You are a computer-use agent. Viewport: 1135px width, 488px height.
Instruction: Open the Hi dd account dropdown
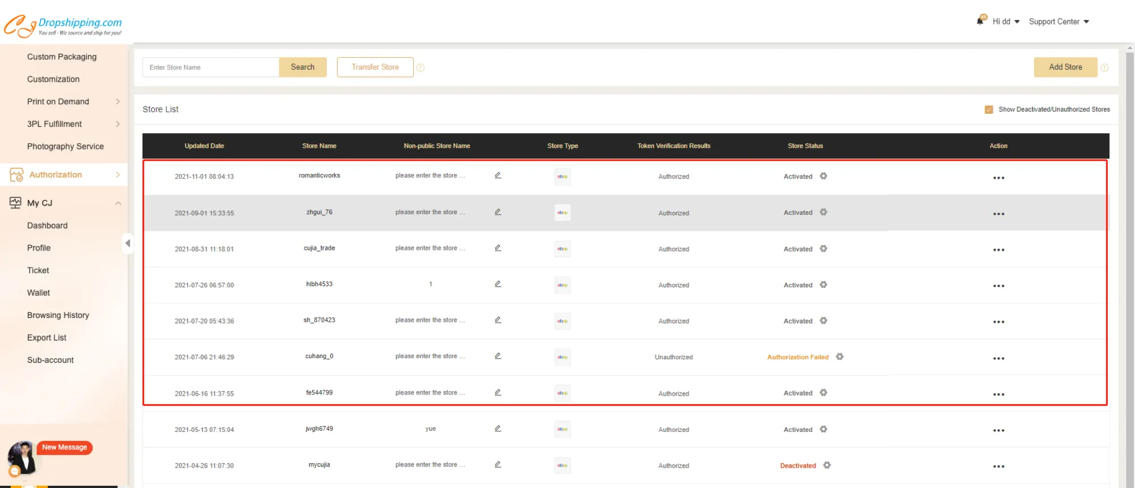click(1006, 22)
